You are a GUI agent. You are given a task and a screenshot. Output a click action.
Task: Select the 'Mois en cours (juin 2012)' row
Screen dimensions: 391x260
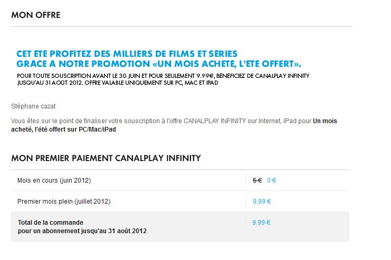[180, 181]
